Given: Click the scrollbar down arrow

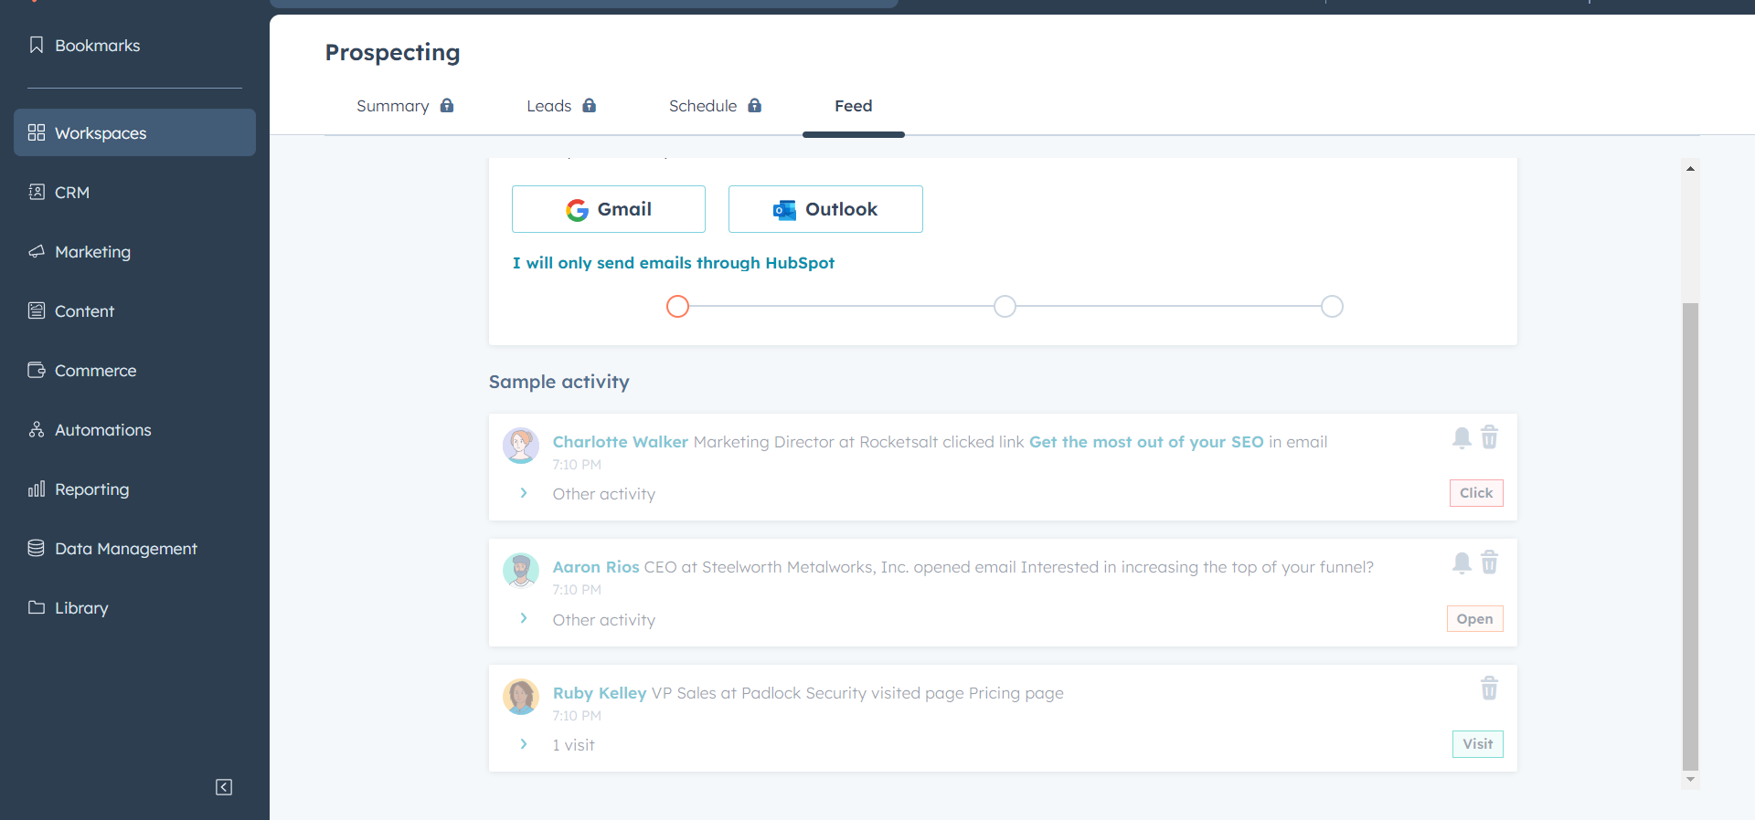Looking at the screenshot, I should pyautogui.click(x=1691, y=780).
